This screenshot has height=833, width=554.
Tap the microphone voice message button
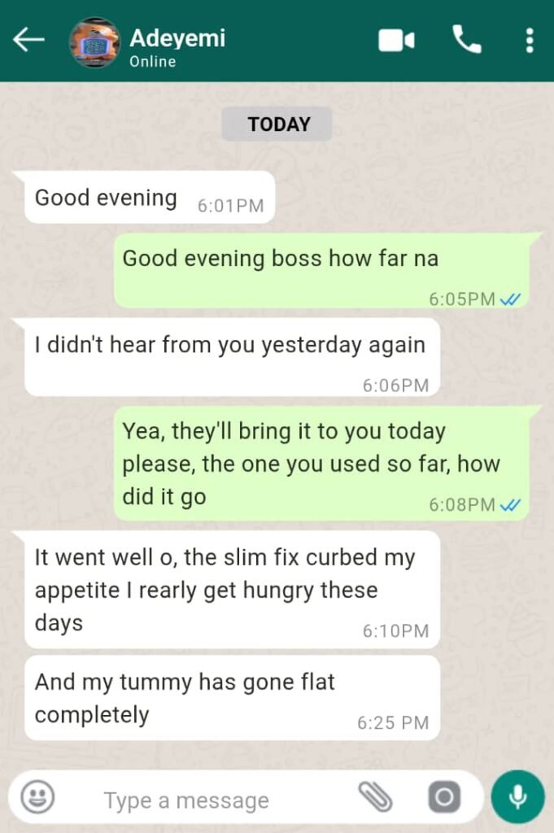(x=518, y=797)
